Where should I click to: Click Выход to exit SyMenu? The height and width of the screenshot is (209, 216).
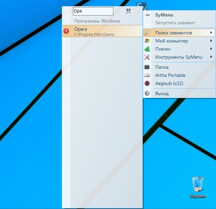(162, 93)
